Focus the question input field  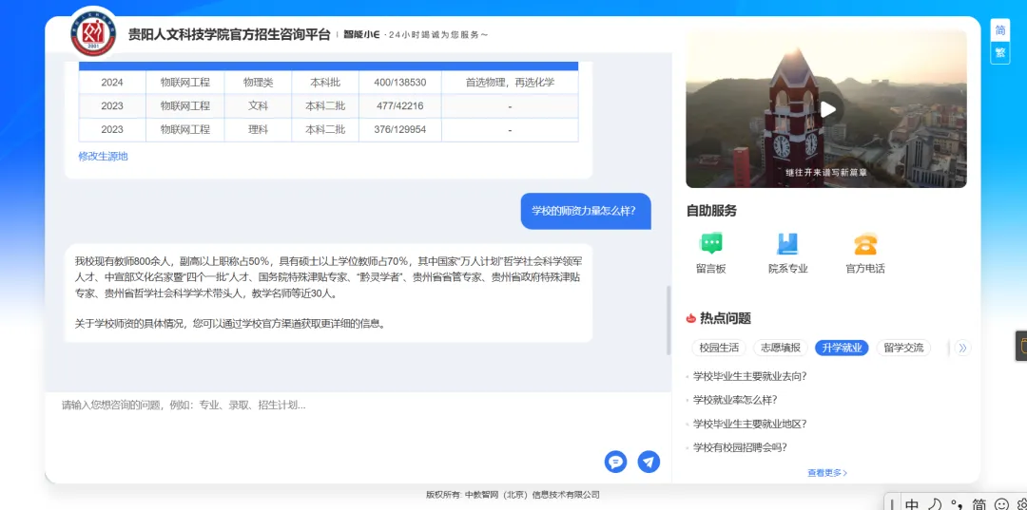click(x=358, y=419)
